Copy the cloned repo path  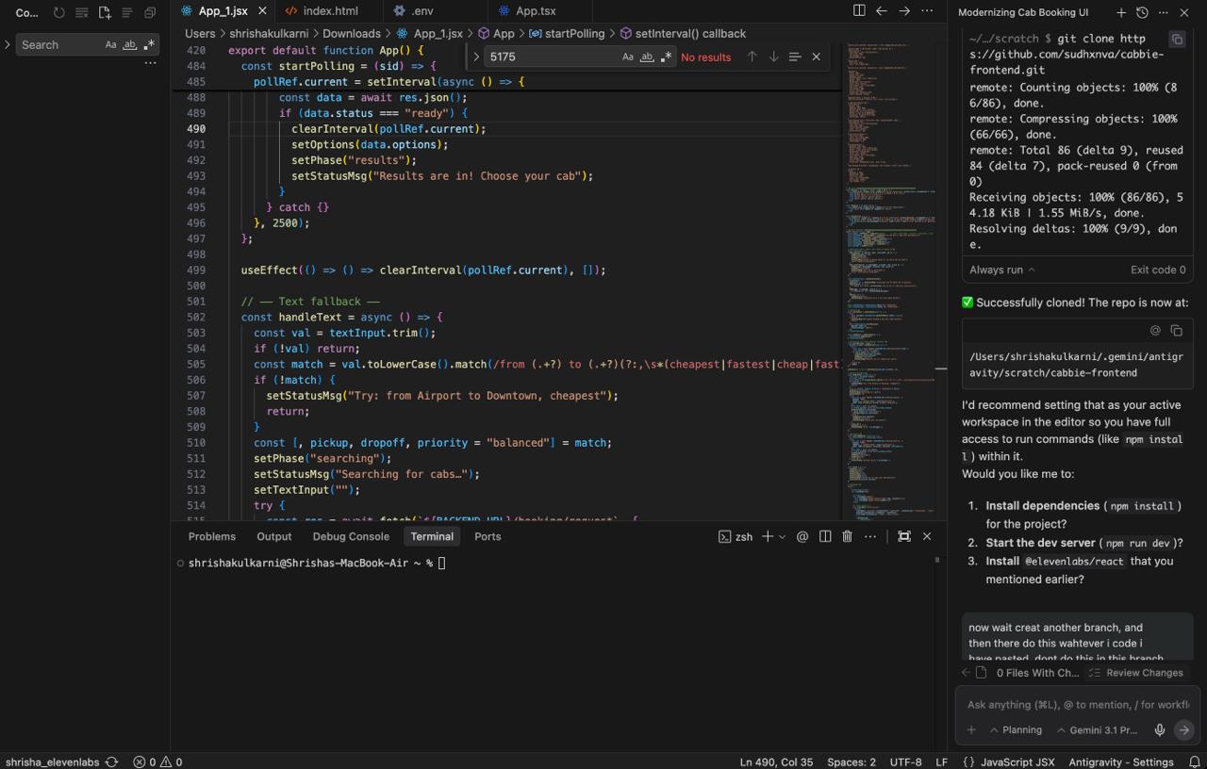click(x=1176, y=331)
